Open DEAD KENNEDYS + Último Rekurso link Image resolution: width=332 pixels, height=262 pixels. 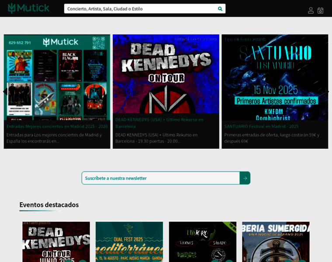[x=159, y=123]
